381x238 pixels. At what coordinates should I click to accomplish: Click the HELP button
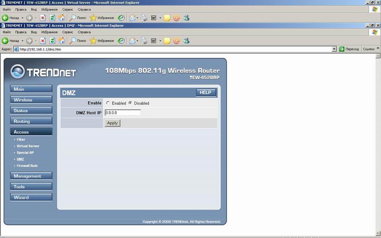pyautogui.click(x=206, y=92)
